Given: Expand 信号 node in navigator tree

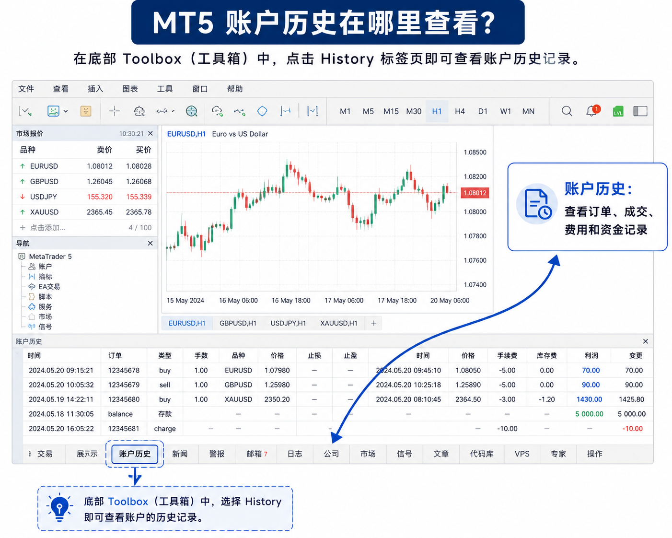Looking at the screenshot, I should (x=40, y=327).
